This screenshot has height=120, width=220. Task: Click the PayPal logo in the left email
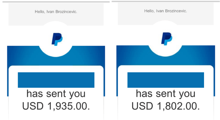[57, 39]
